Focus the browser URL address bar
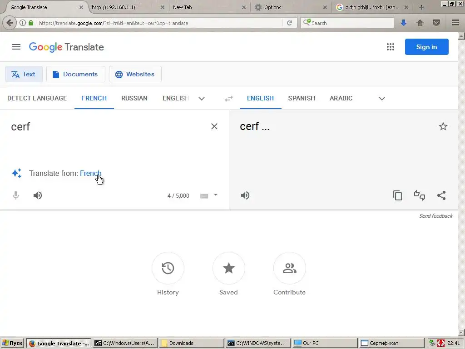The height and width of the screenshot is (349, 465). 160,23
